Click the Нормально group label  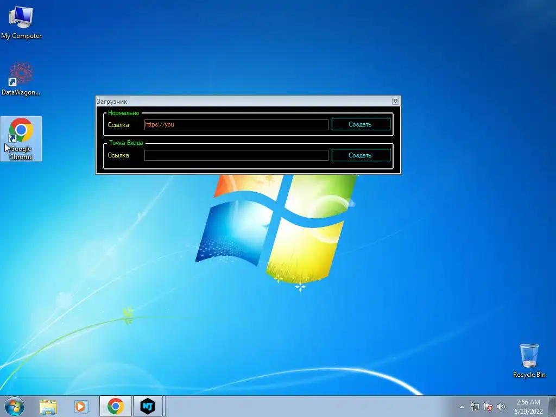coord(123,113)
